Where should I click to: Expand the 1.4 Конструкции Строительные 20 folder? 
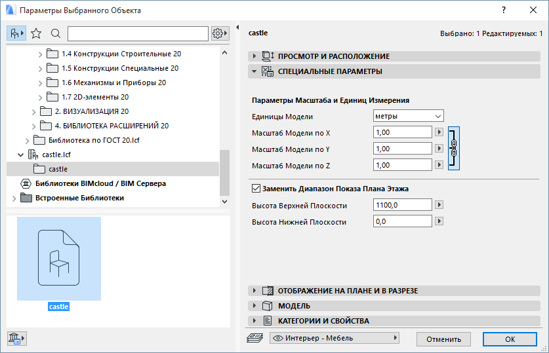click(x=40, y=54)
